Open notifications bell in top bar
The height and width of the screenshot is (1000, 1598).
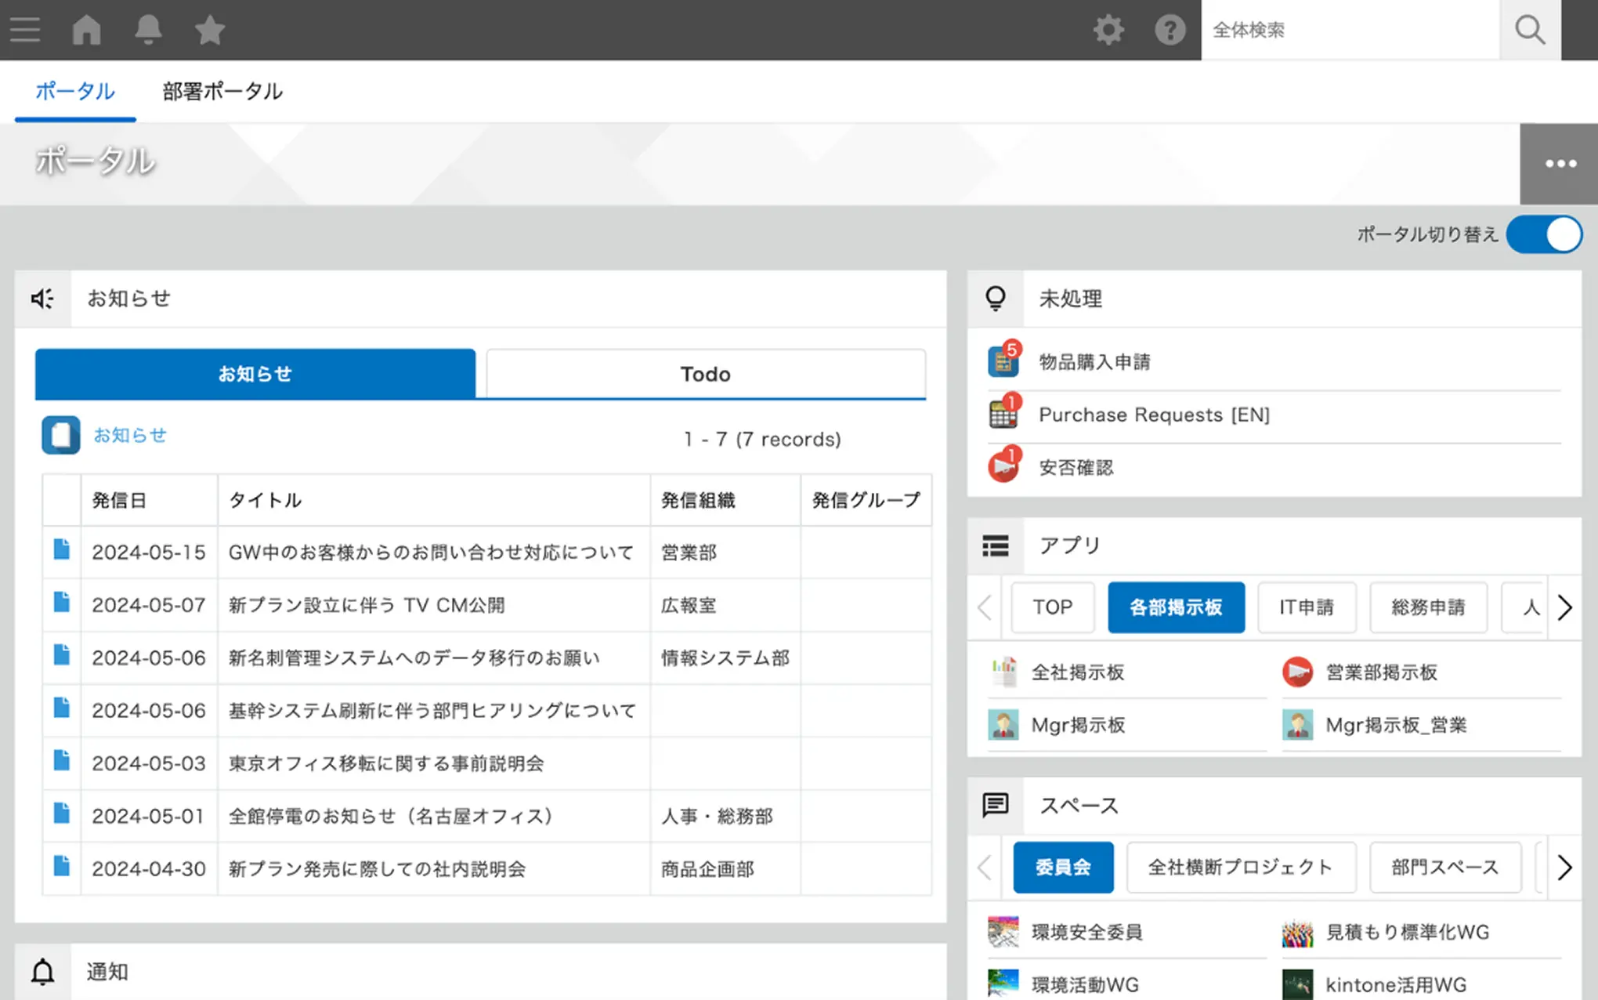pos(148,30)
